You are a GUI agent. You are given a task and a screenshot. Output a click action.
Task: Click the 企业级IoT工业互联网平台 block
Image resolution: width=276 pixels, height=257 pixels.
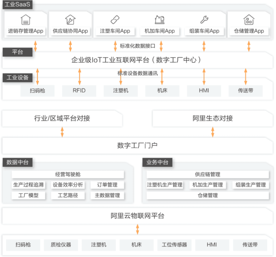tap(137, 60)
